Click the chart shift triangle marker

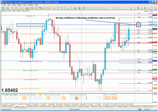[x=131, y=10]
